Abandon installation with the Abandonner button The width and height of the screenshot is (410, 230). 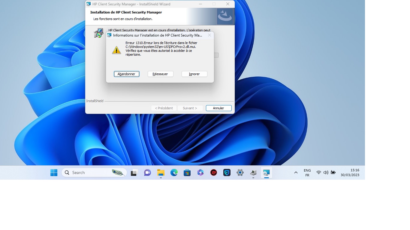click(x=126, y=74)
